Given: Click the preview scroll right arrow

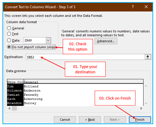Looking at the screenshot, I should tap(141, 108).
